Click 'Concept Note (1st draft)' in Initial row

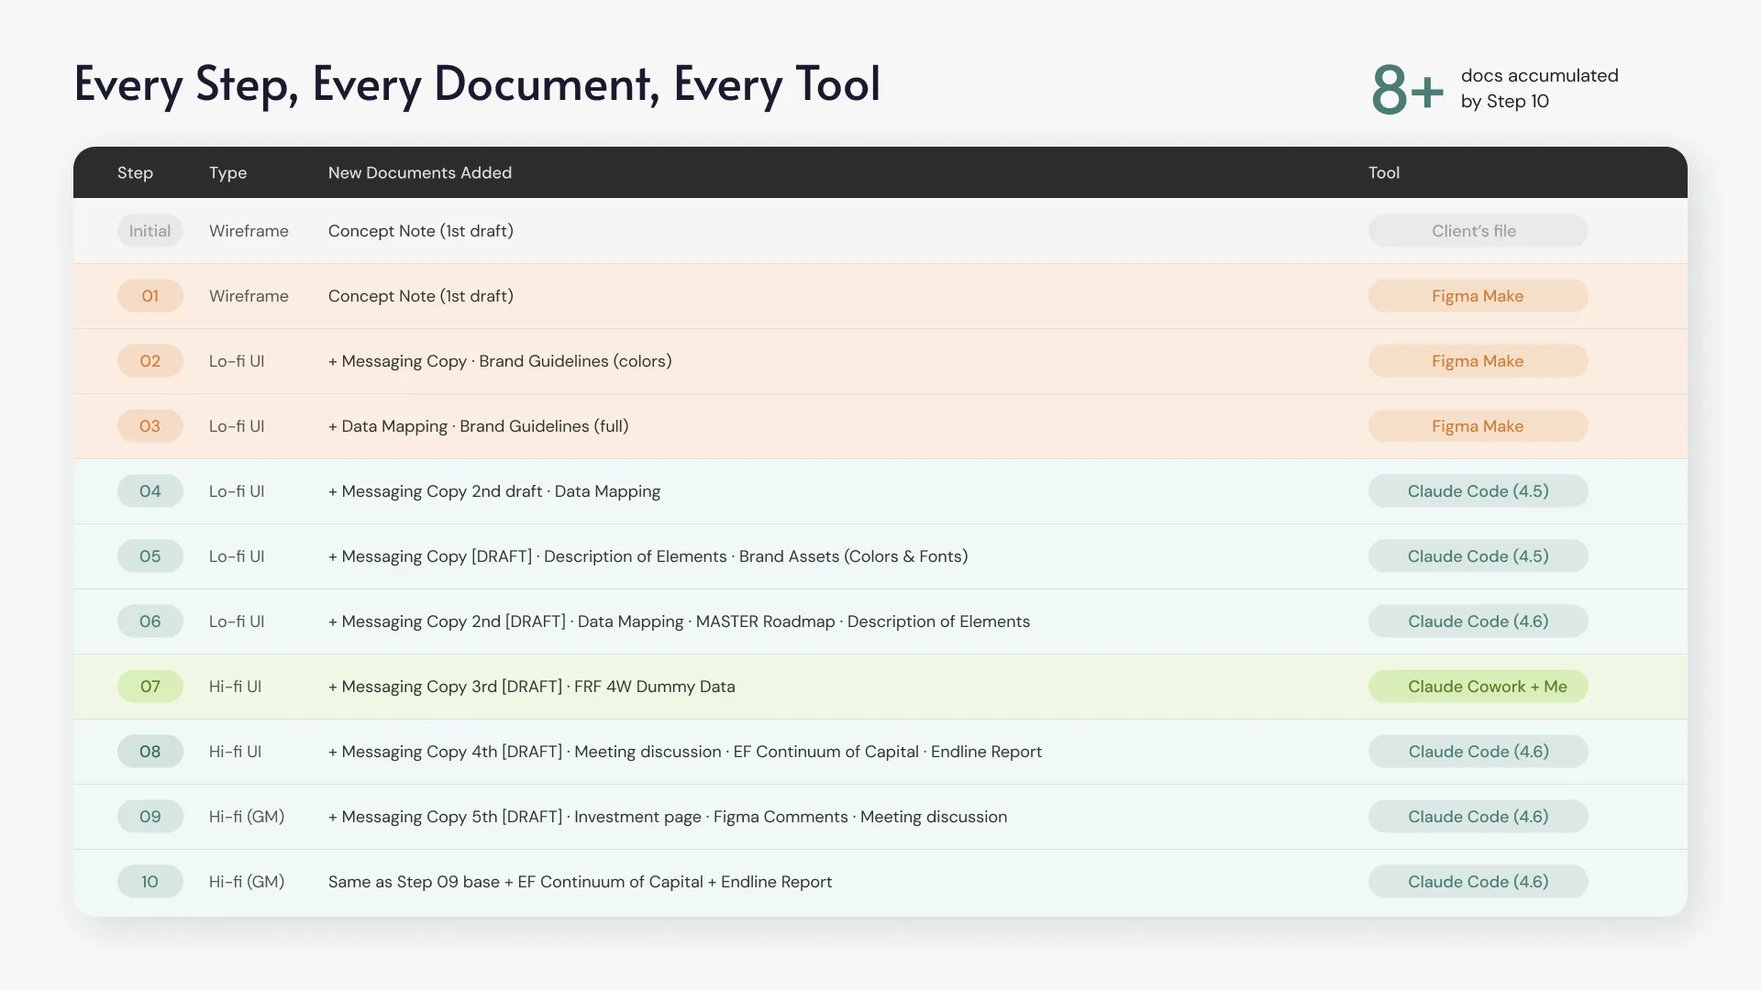click(421, 231)
